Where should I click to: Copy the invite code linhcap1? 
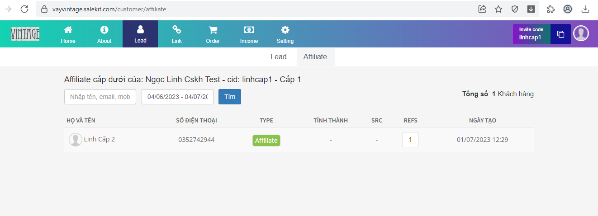point(560,34)
